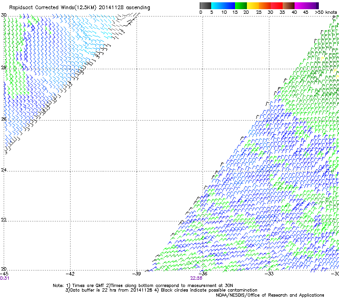Click the longitude axis label '-39'

pos(137,274)
